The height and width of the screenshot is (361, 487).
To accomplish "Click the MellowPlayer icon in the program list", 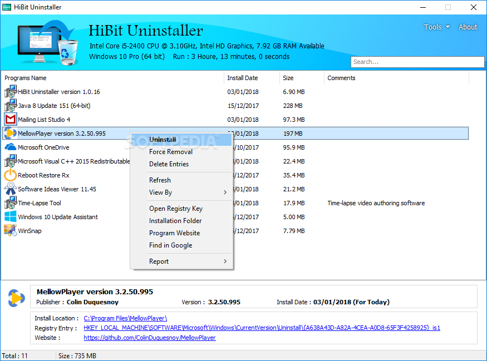I will click(10, 133).
